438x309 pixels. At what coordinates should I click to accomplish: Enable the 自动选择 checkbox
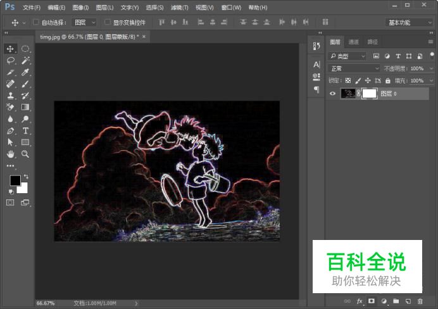coord(35,22)
